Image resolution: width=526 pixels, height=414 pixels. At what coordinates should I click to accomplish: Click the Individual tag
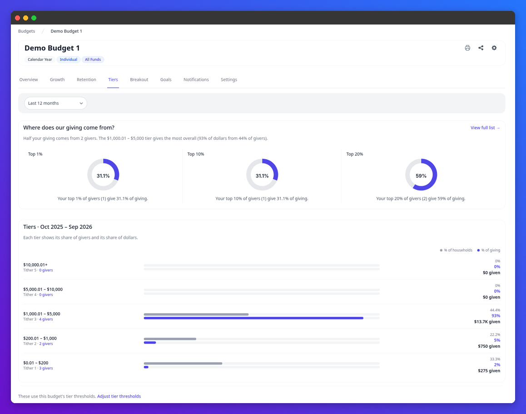click(69, 59)
